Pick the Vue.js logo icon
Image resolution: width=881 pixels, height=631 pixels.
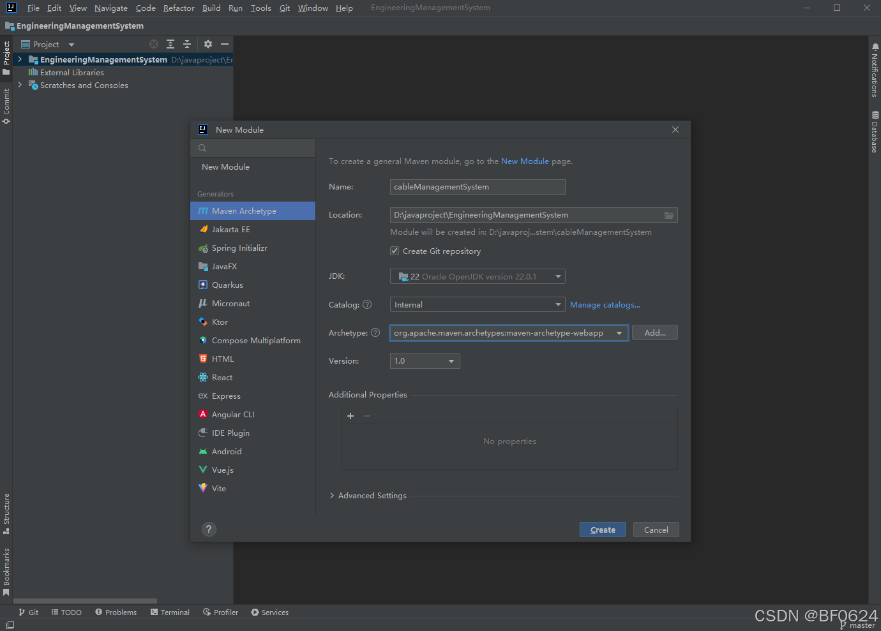pyautogui.click(x=203, y=470)
